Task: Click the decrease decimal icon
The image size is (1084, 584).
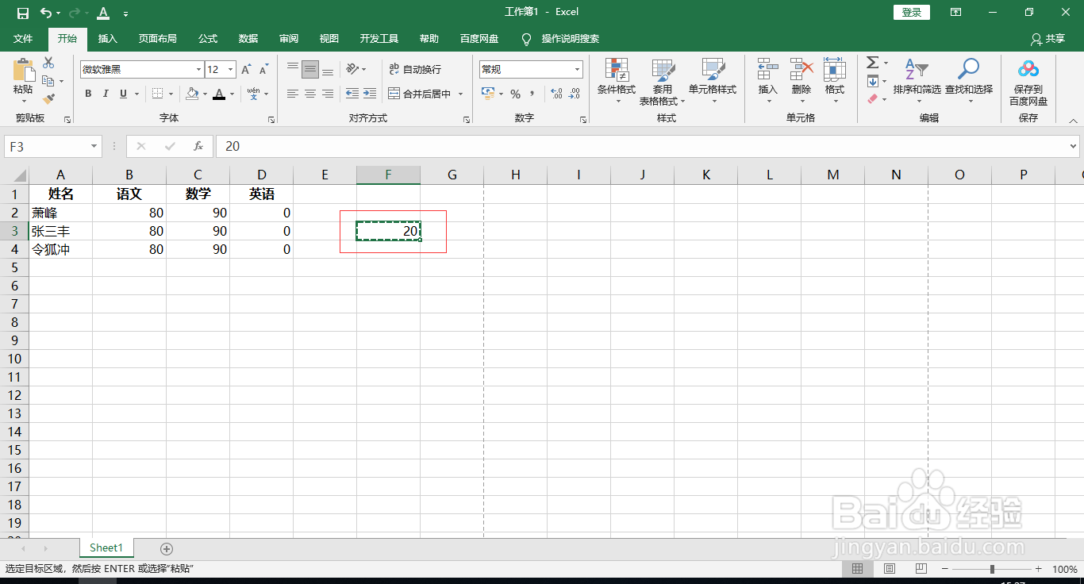Action: point(575,94)
